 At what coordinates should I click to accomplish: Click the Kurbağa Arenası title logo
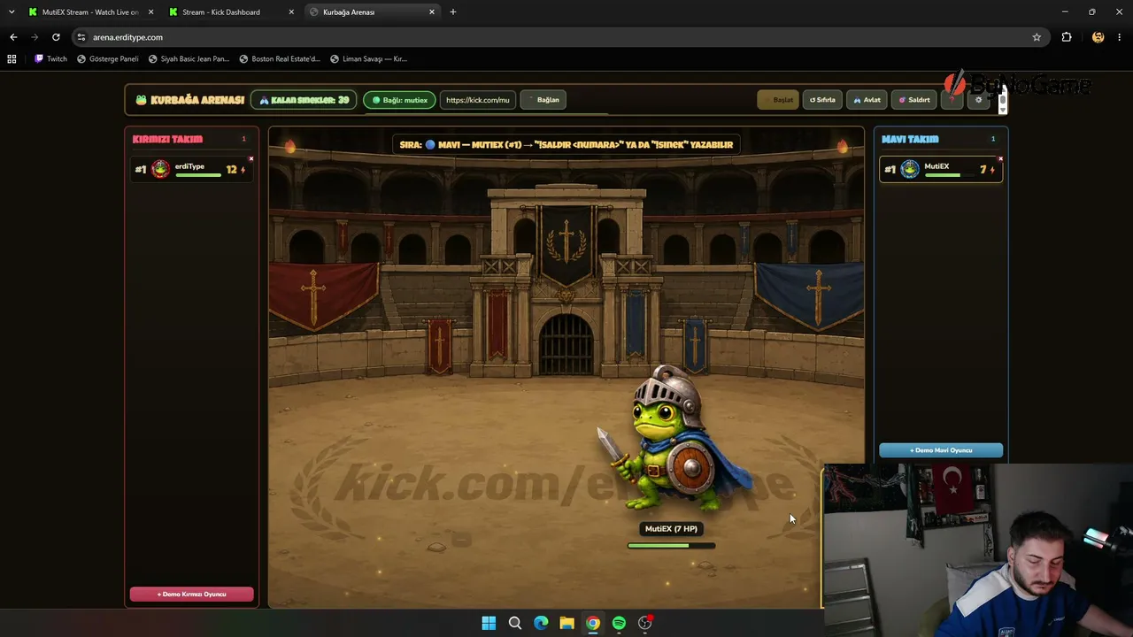pos(189,100)
